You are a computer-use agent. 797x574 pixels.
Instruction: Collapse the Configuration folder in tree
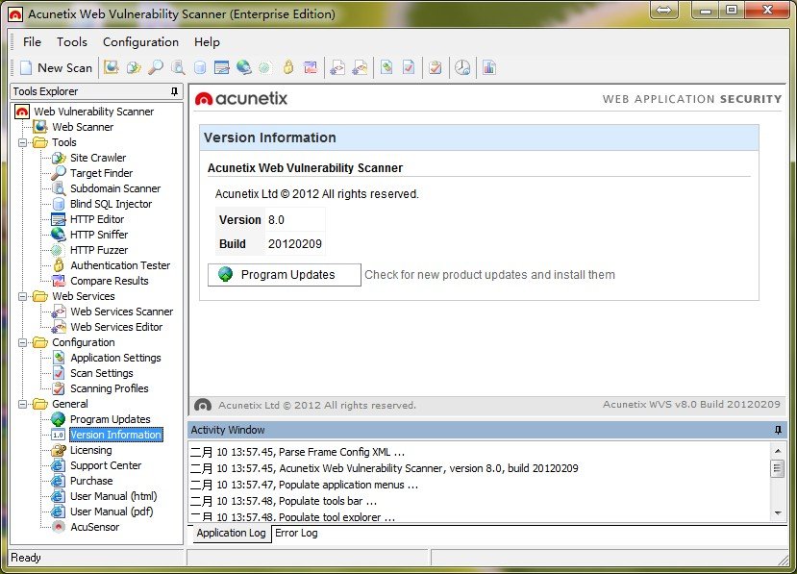pos(22,342)
